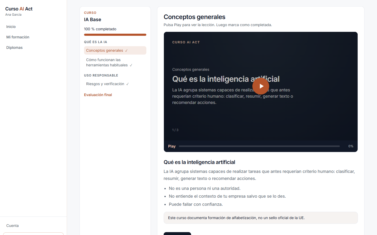Select the Conceptos generales lesson
Image resolution: width=377 pixels, height=235 pixels.
coord(115,50)
